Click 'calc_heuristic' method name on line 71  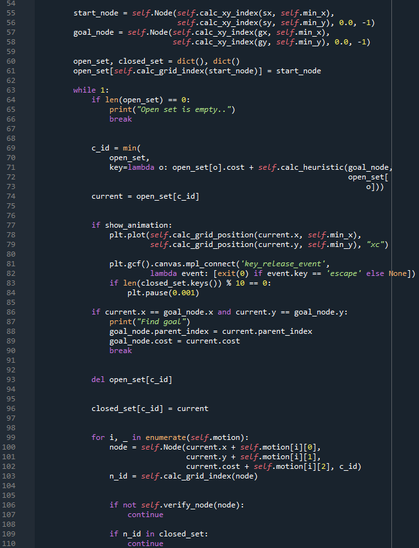pyautogui.click(x=312, y=167)
